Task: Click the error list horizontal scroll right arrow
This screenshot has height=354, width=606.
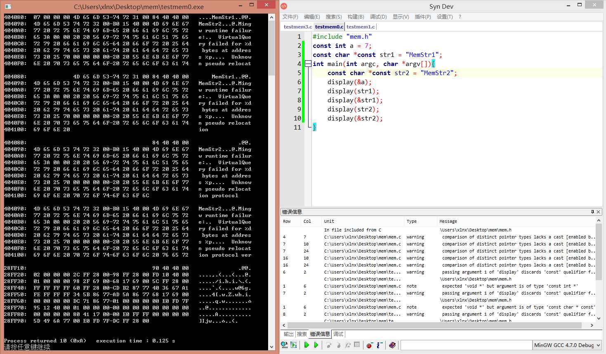Action: coord(592,326)
